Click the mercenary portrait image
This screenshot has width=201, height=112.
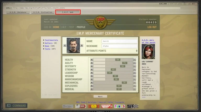click(73, 45)
